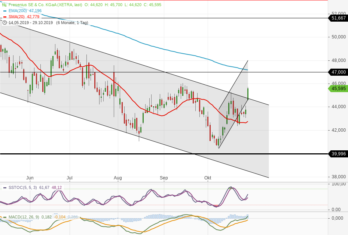Click the MACD signal value -0,104
348x235 pixels.
60,217
